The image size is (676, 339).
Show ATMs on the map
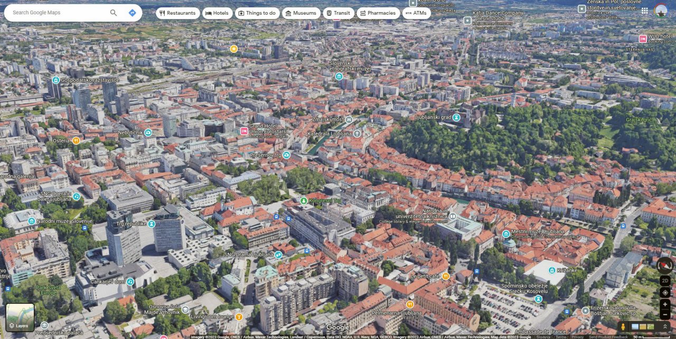pyautogui.click(x=416, y=13)
